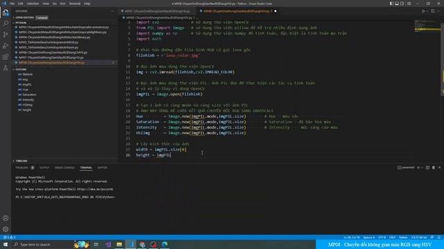Open the run button dropdown arrow

[427, 11]
